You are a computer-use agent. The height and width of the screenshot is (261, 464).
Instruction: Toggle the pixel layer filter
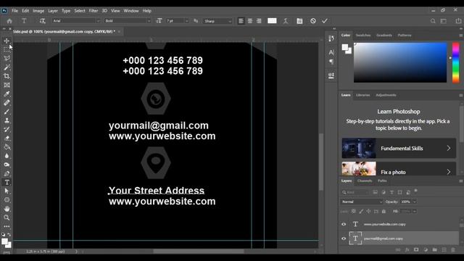click(x=376, y=192)
